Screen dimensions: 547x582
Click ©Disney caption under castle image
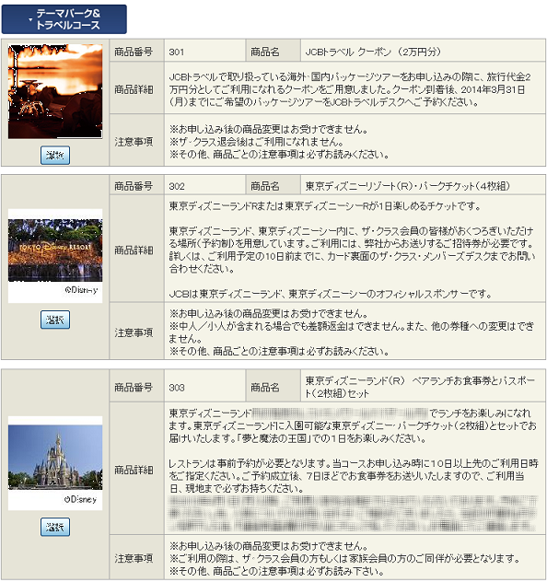(80, 500)
